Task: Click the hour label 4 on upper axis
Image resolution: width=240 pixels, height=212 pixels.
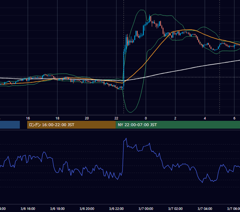Action: point(205,118)
